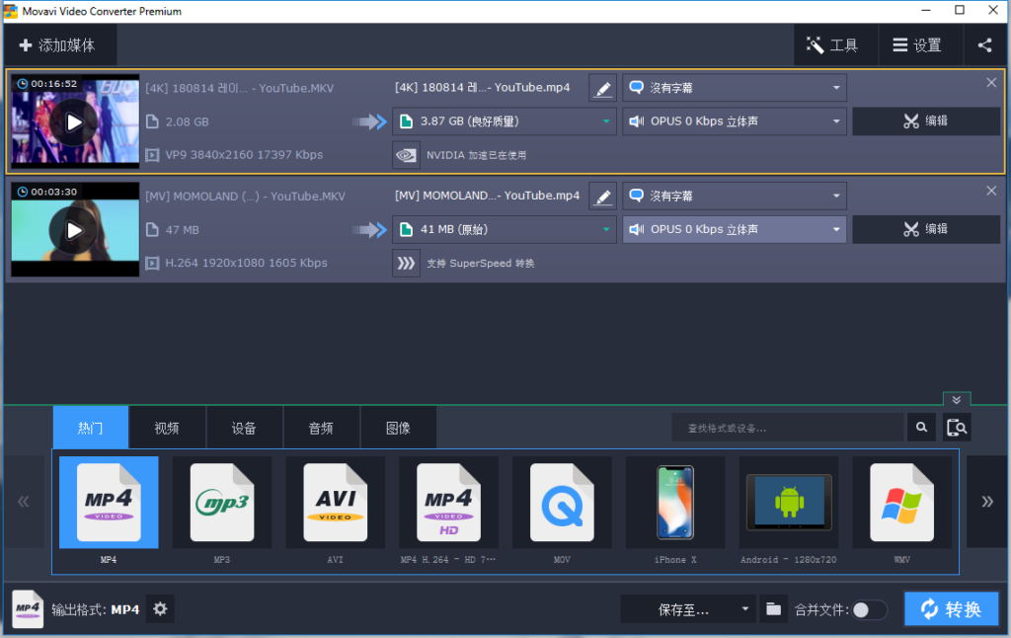
Task: Show next format presets with right arrow
Action: (987, 502)
